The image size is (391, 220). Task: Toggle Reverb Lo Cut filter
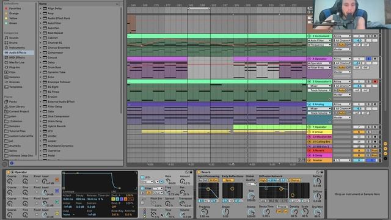[x=203, y=180]
